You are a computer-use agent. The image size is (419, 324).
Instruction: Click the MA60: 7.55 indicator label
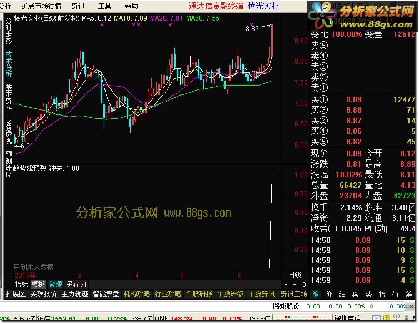[x=203, y=18]
